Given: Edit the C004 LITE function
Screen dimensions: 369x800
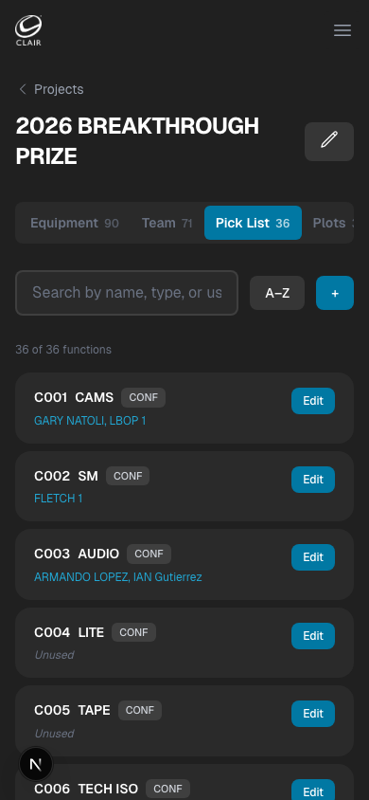Looking at the screenshot, I should pyautogui.click(x=313, y=636).
